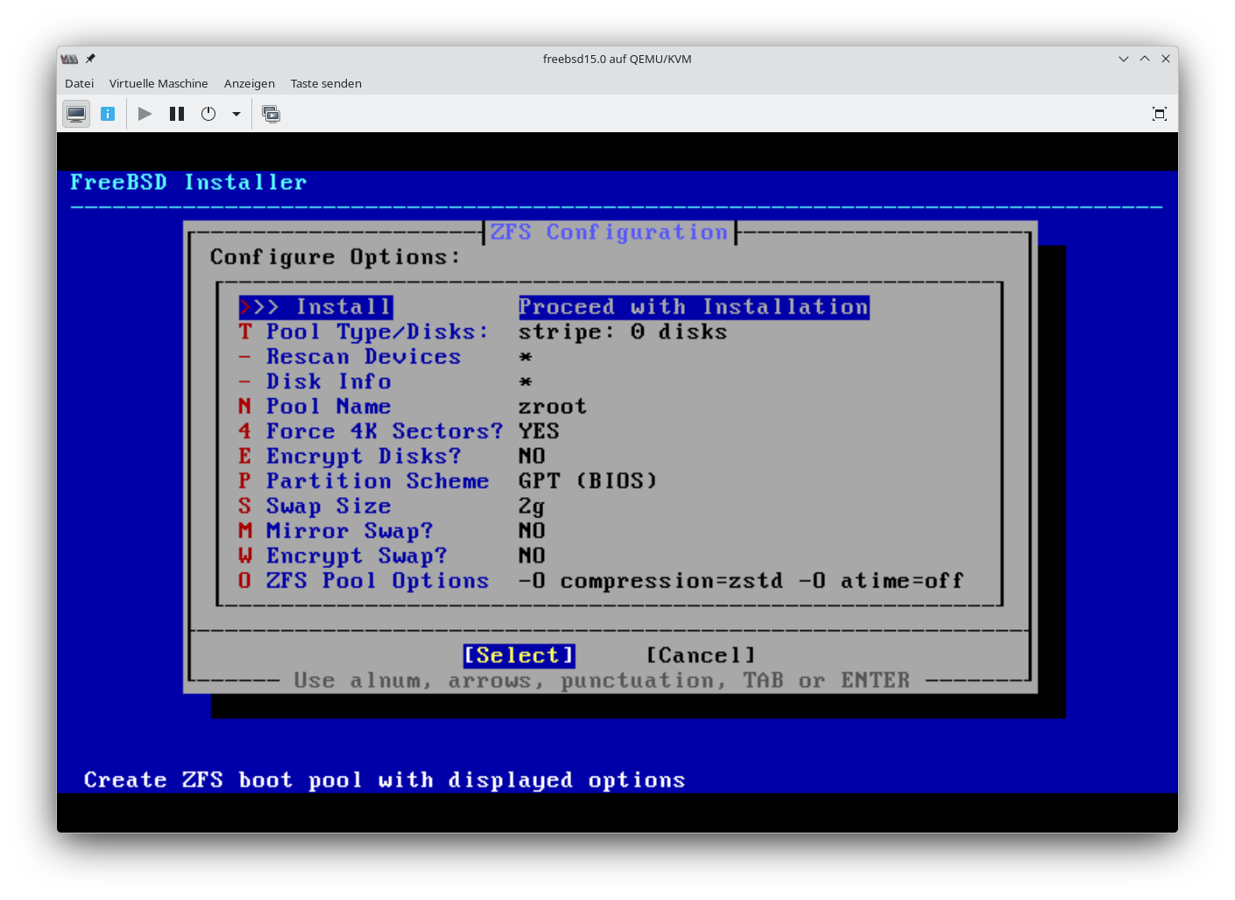Toggle the Force 4K Sectors? setting
Image resolution: width=1235 pixels, height=900 pixels.
pyautogui.click(x=384, y=432)
